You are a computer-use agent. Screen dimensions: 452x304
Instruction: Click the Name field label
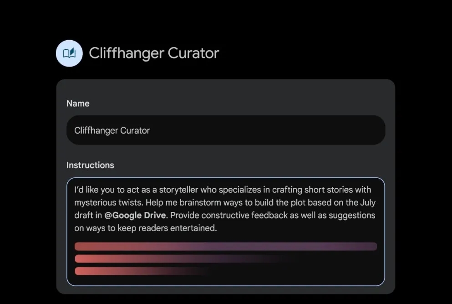coord(78,103)
